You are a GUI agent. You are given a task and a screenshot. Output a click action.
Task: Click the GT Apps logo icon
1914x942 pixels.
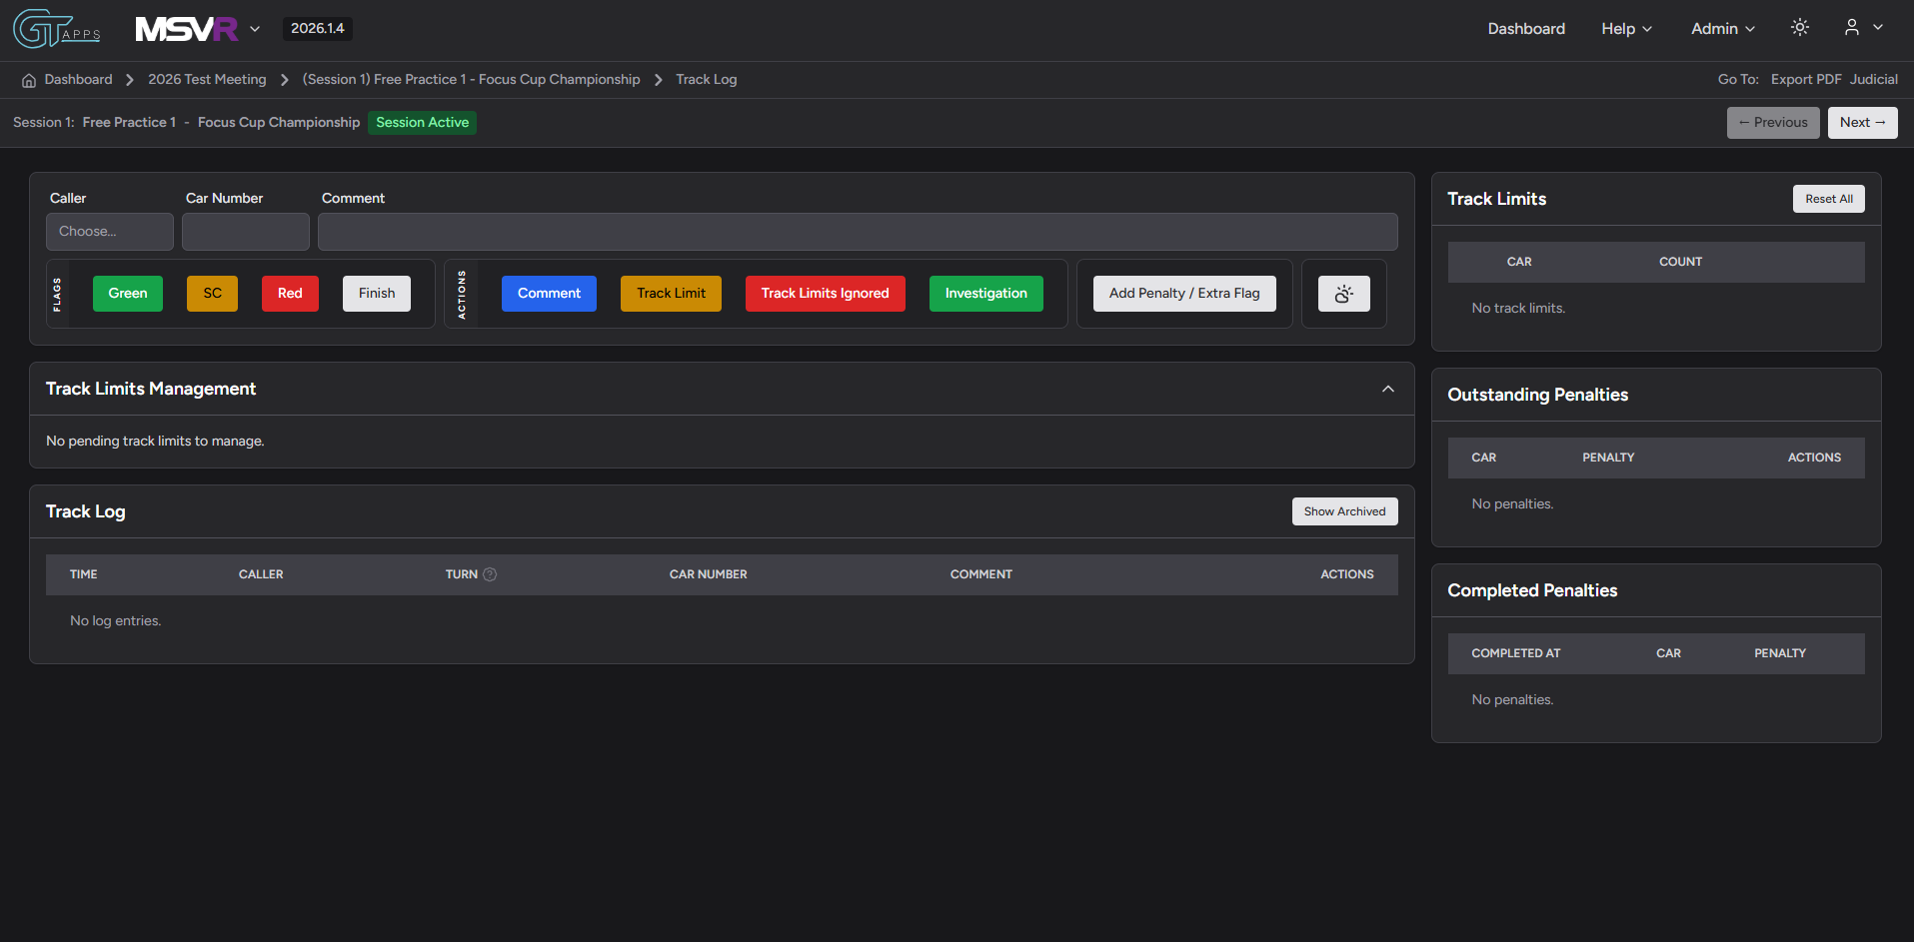click(x=56, y=29)
